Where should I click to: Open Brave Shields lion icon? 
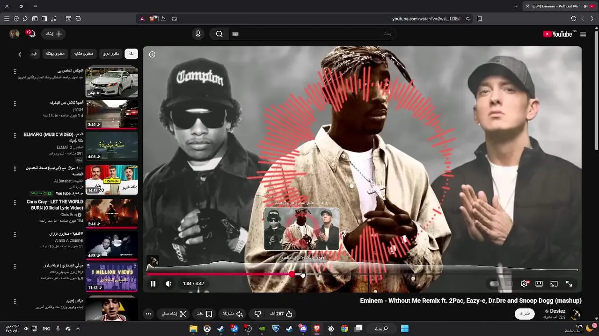[152, 19]
